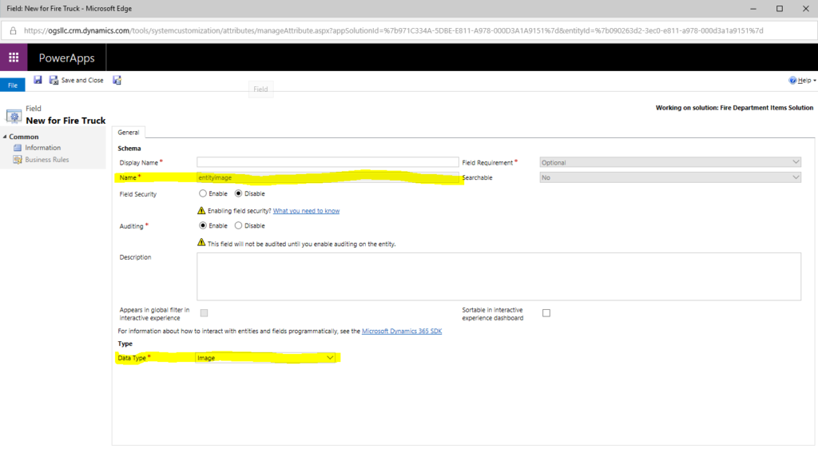This screenshot has width=818, height=453.
Task: Click Save and Close
Action: (x=77, y=80)
